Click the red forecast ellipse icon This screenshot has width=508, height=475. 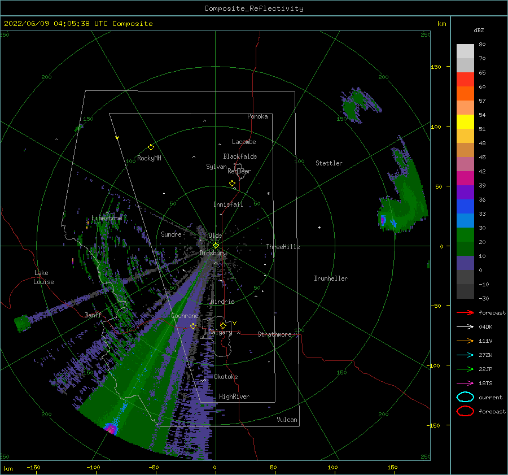coord(465,411)
